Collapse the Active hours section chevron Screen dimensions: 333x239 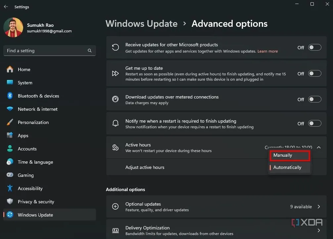[319, 147]
